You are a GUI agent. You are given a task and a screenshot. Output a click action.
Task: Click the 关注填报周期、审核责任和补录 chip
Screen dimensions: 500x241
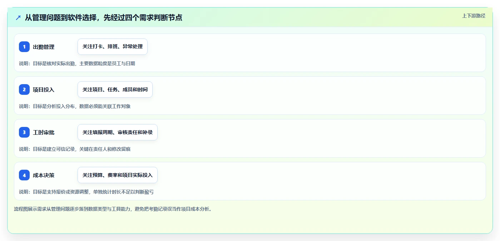click(x=118, y=132)
